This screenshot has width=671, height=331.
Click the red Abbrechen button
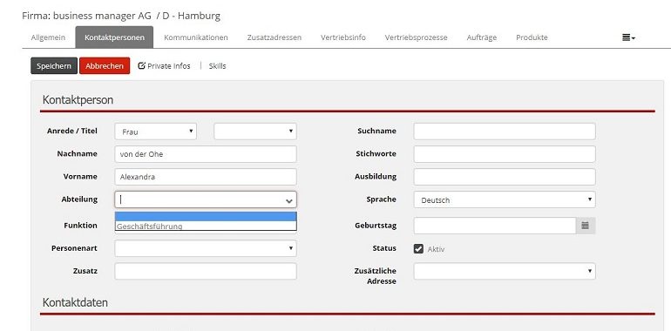coord(105,66)
